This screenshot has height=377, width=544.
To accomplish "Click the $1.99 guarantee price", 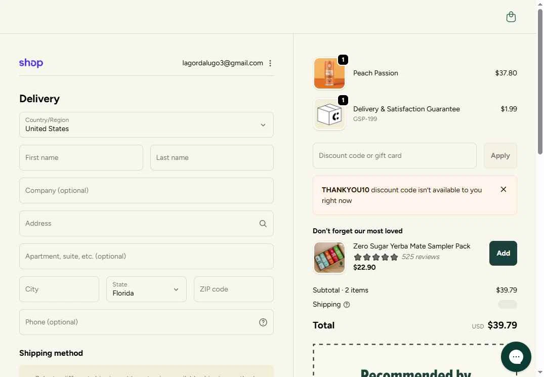I will 509,109.
